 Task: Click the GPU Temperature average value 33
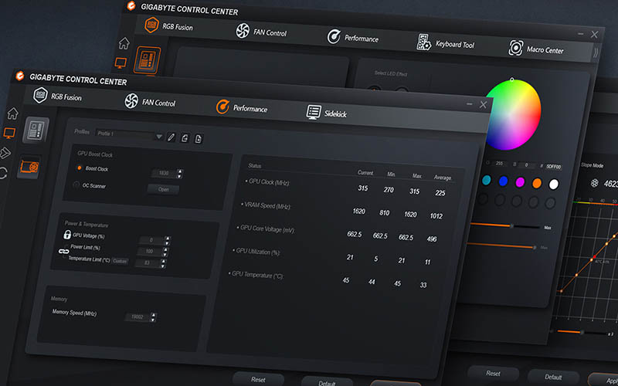[x=423, y=285]
